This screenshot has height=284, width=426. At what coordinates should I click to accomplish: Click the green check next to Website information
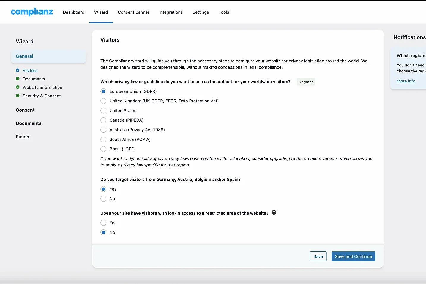pyautogui.click(x=18, y=87)
